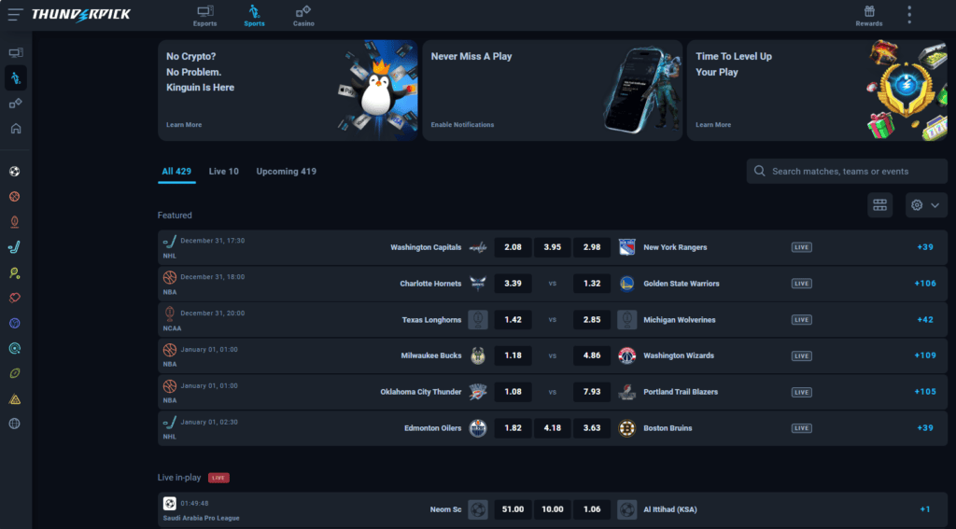Filter by basketball icon in sidebar
This screenshot has width=956, height=529.
pos(15,197)
